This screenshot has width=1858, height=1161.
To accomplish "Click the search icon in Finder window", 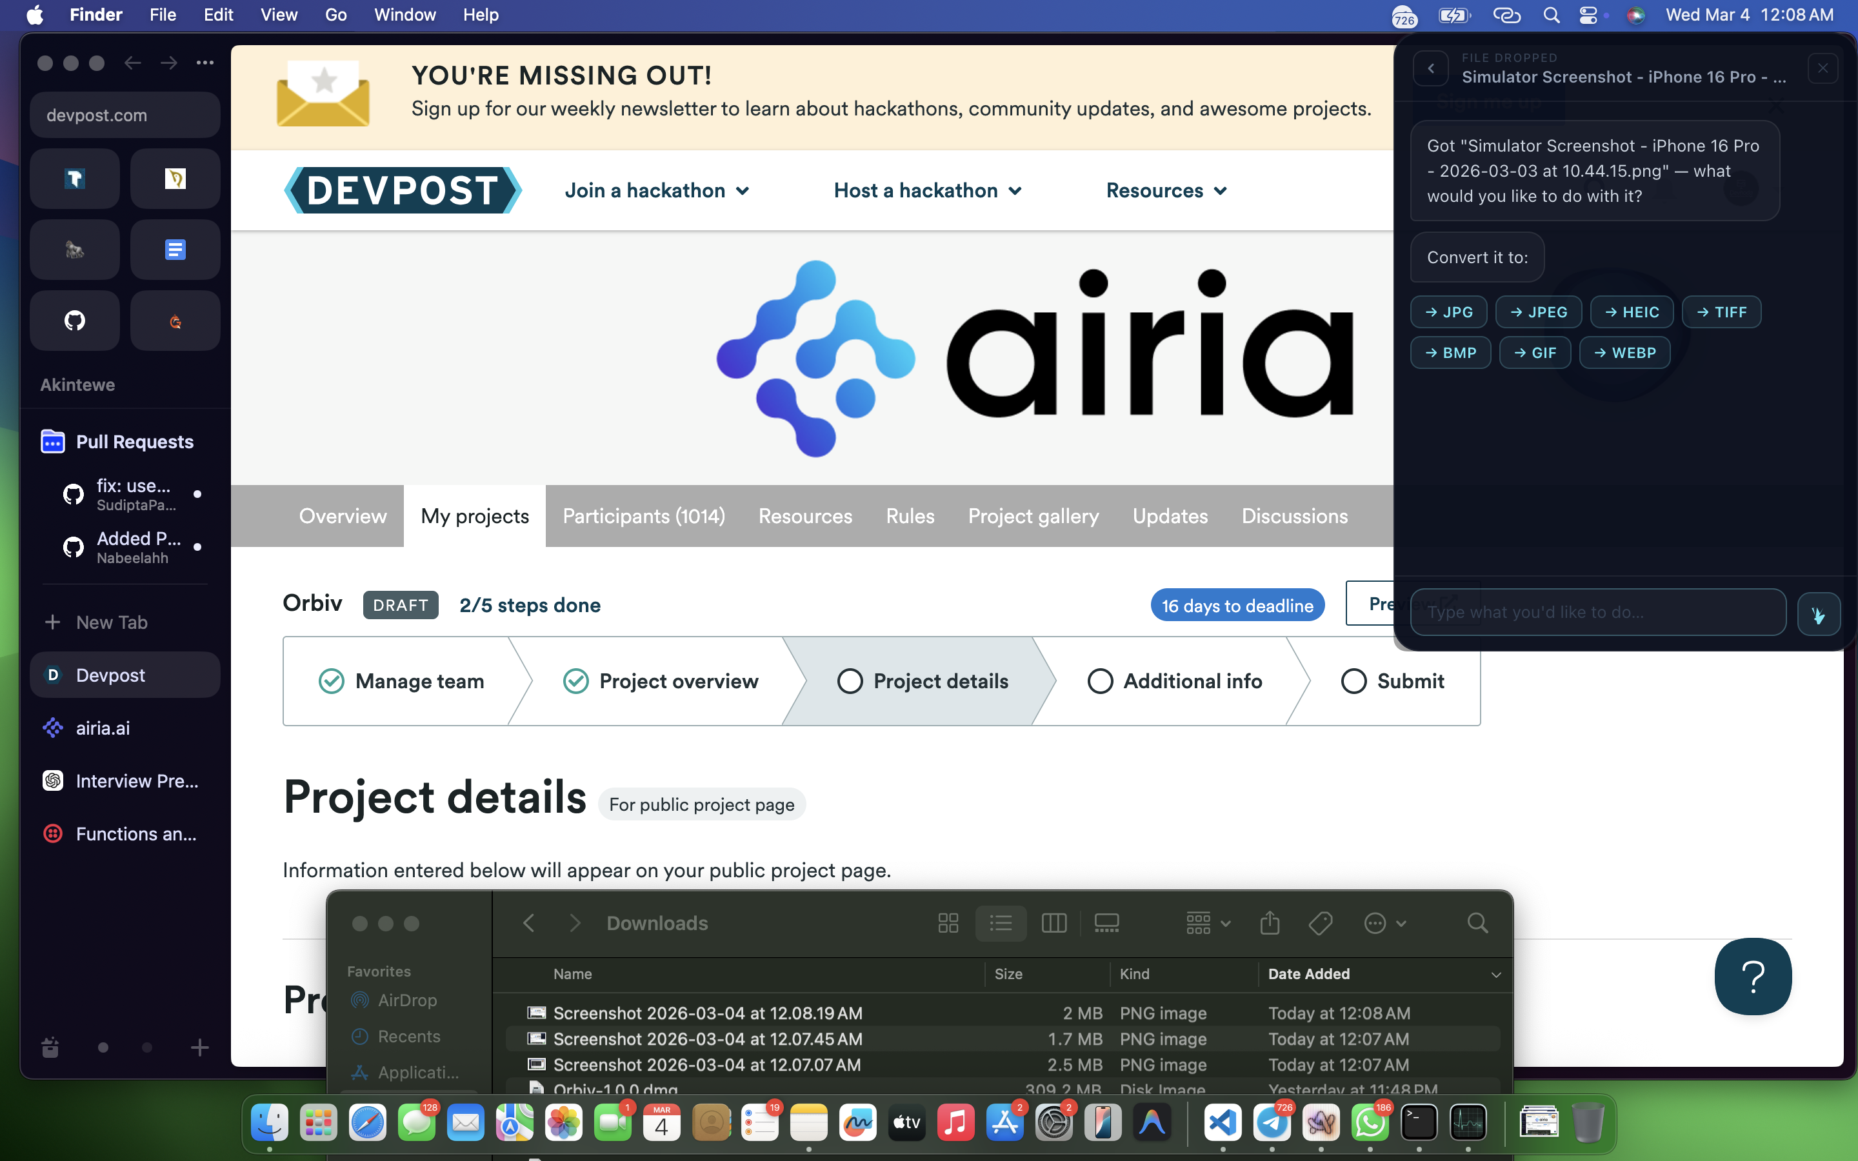I will click(x=1477, y=923).
